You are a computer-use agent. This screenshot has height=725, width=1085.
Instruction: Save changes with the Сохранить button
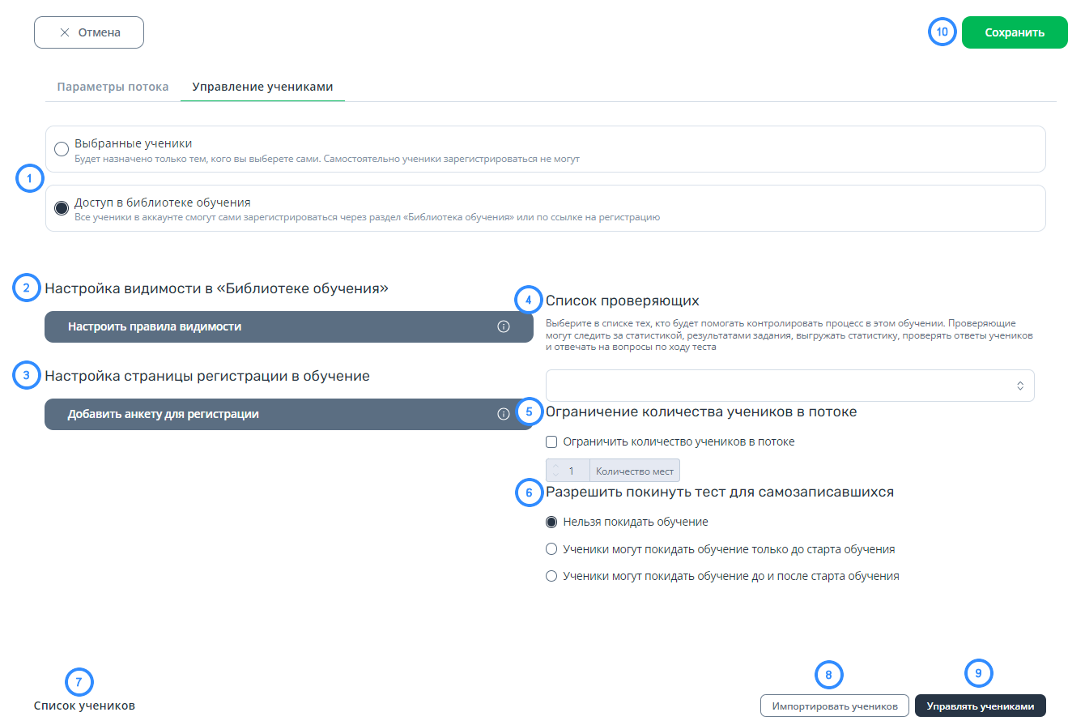pos(1015,33)
